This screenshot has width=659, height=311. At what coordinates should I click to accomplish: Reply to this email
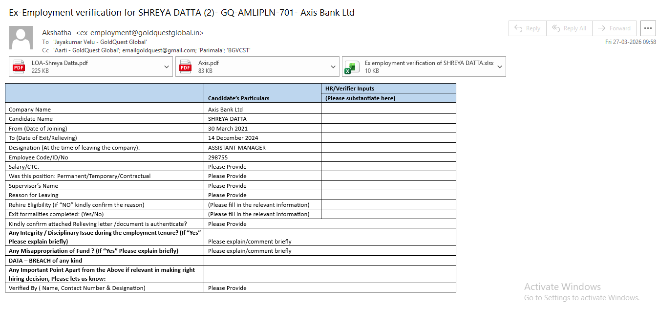pyautogui.click(x=528, y=28)
